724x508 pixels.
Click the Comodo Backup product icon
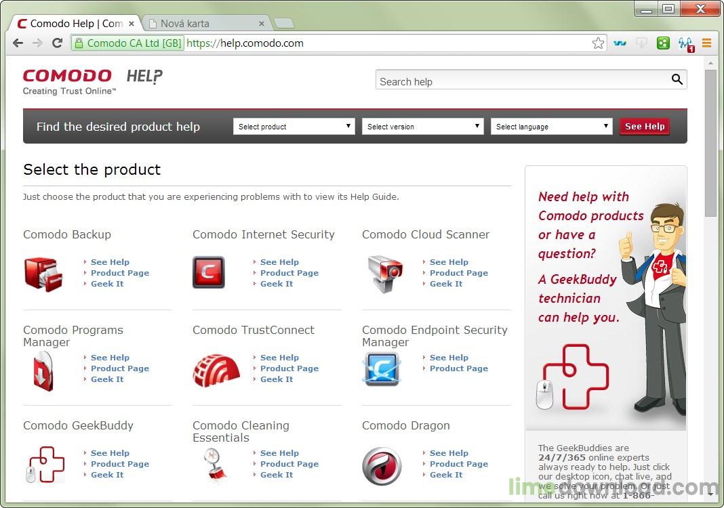pos(43,273)
